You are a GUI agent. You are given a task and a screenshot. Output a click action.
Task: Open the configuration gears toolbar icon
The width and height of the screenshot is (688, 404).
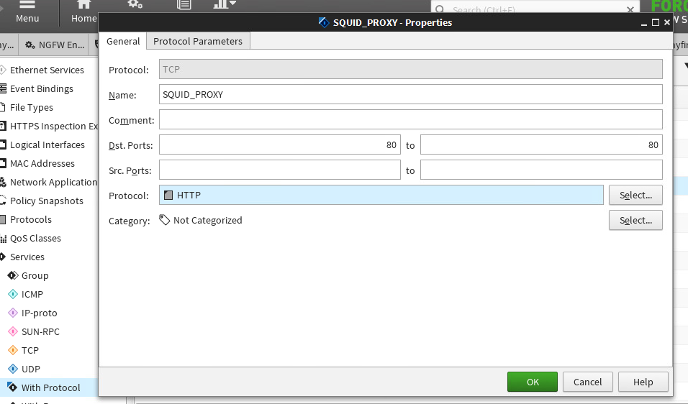click(135, 4)
